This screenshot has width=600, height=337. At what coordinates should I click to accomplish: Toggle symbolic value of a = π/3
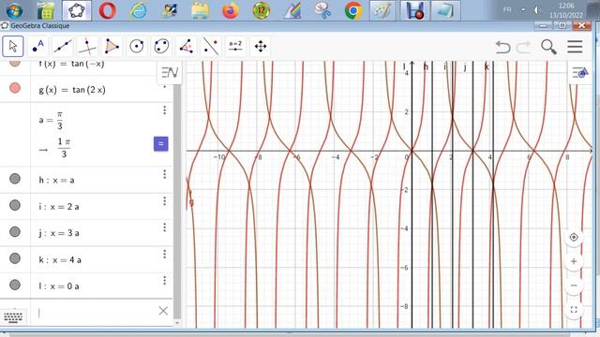click(x=160, y=144)
